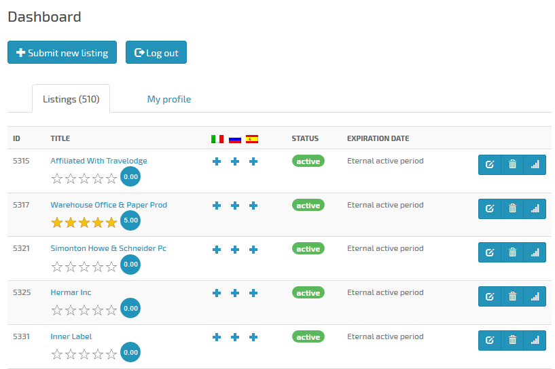555x369 pixels.
Task: Open Warehouse Office & Paper Prod link
Action: (x=109, y=205)
